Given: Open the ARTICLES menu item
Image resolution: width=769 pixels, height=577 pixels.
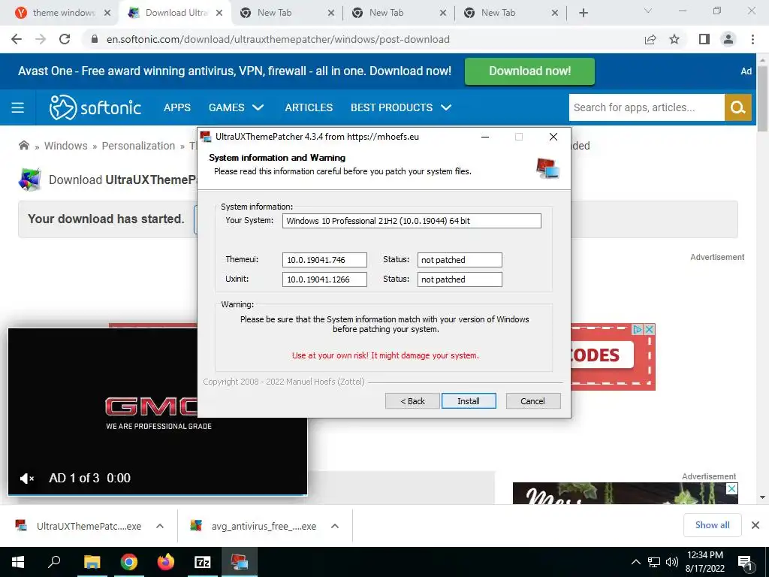Looking at the screenshot, I should 309,107.
